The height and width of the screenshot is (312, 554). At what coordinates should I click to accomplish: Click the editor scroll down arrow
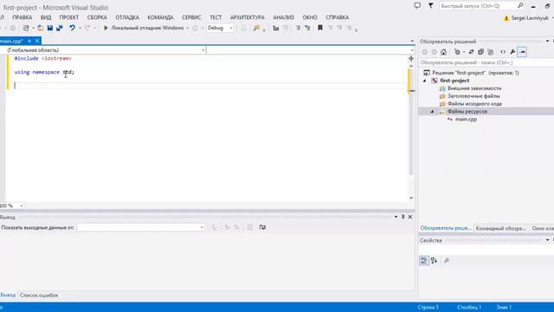click(x=411, y=198)
